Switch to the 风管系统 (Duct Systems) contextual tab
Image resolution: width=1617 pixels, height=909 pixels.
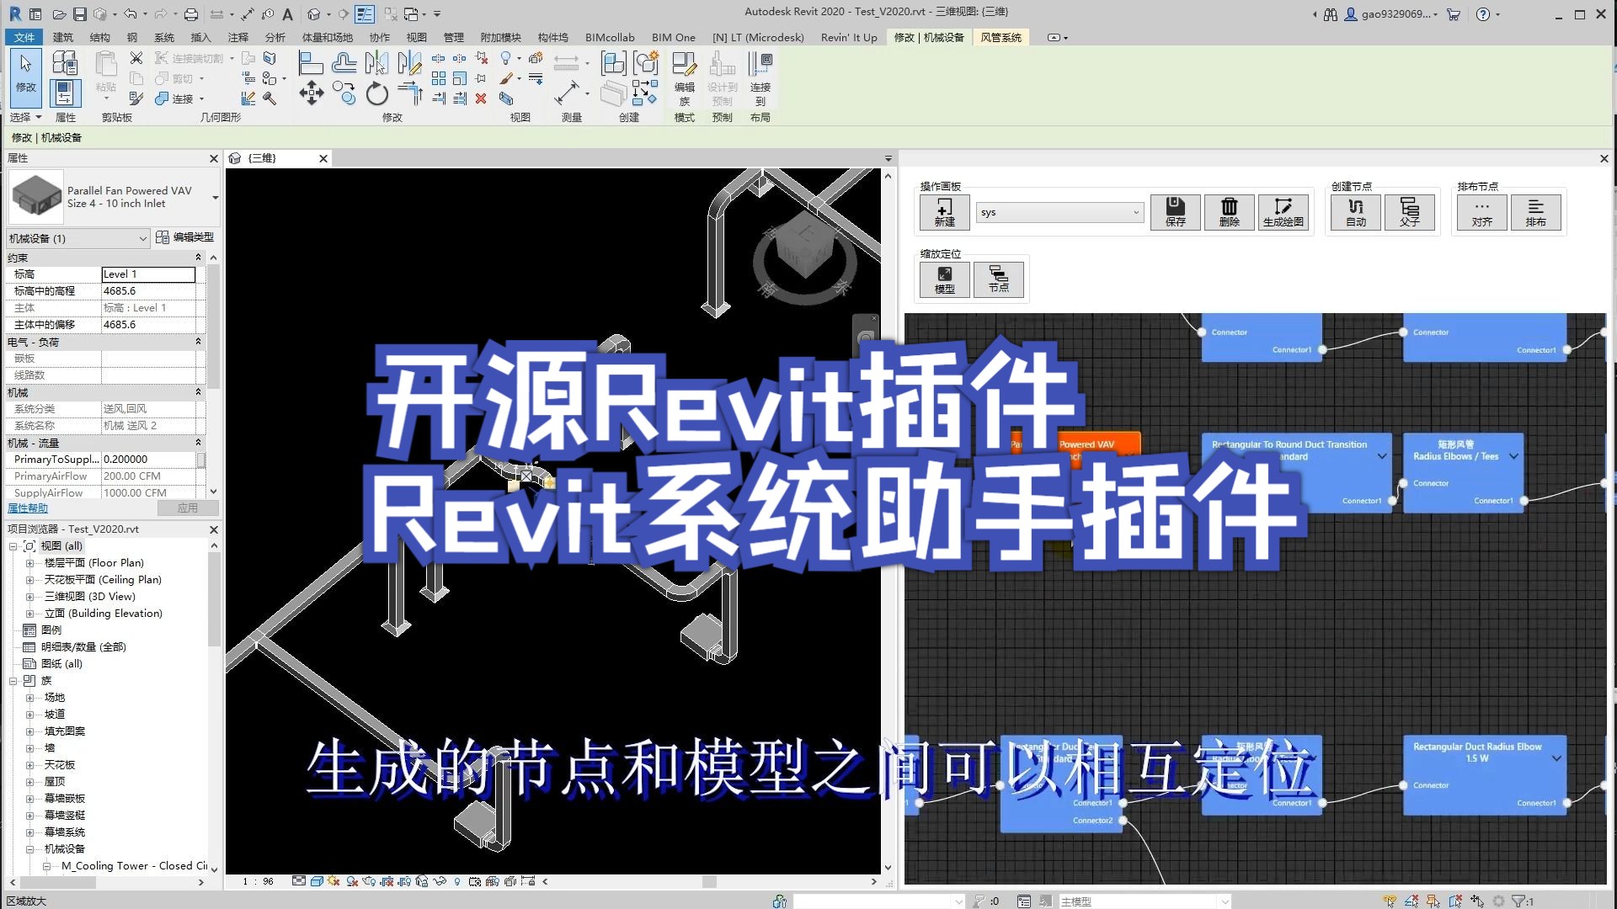click(1001, 37)
